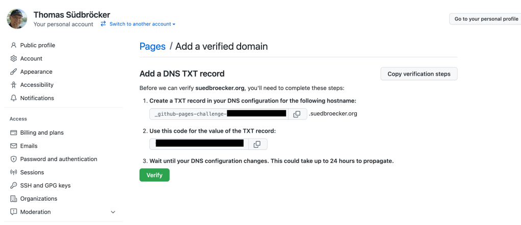The width and height of the screenshot is (521, 225).
Task: Open the Emails settings page
Action: (x=29, y=146)
